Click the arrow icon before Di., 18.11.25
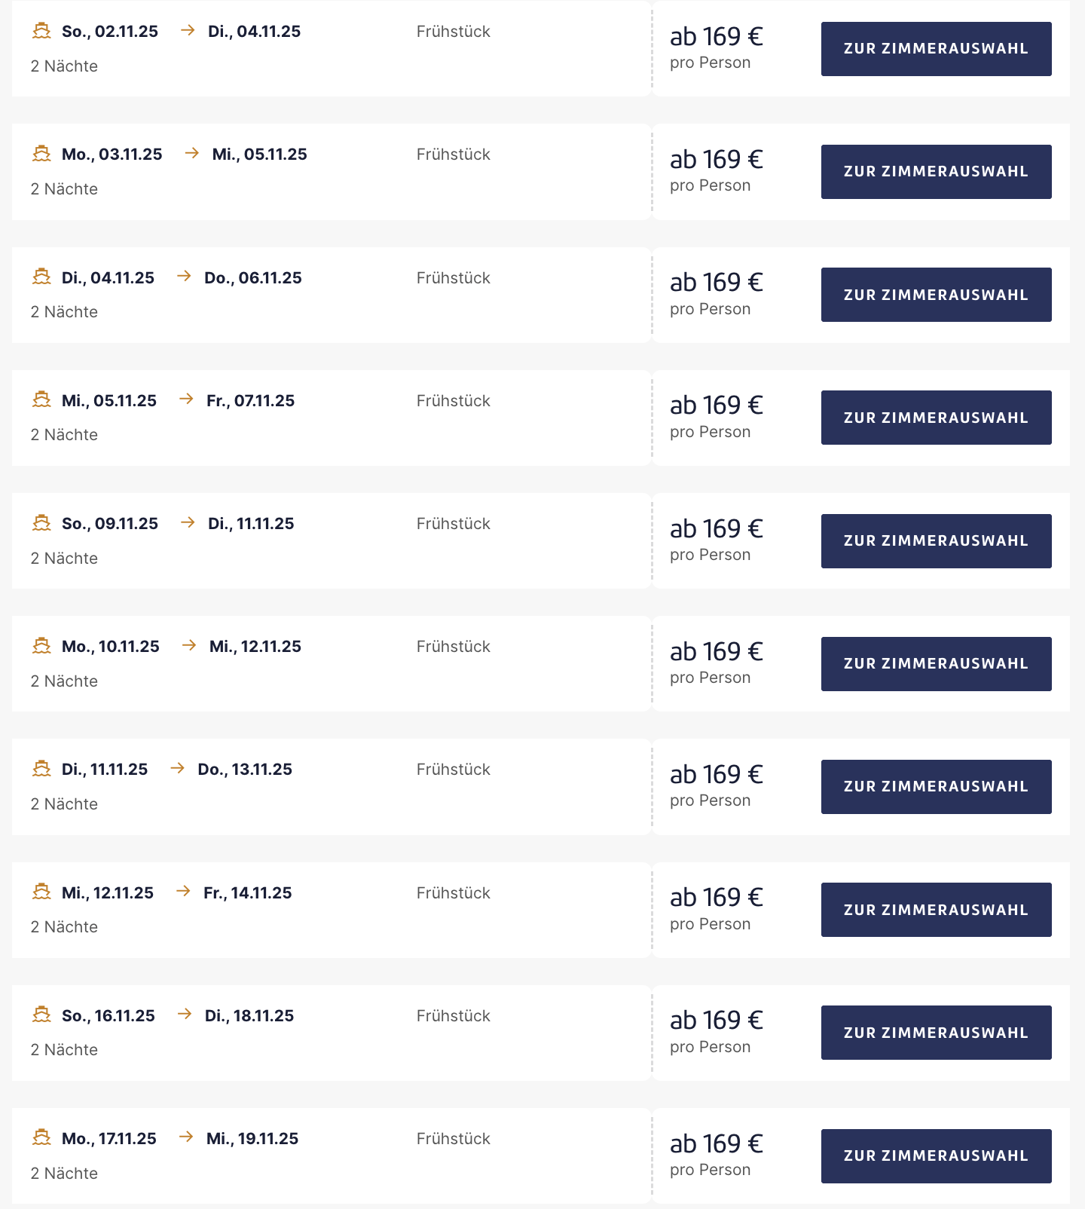 [185, 1015]
